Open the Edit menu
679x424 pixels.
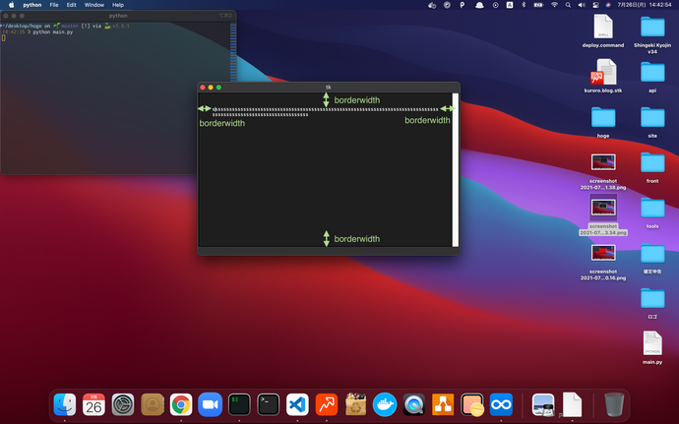(x=72, y=5)
